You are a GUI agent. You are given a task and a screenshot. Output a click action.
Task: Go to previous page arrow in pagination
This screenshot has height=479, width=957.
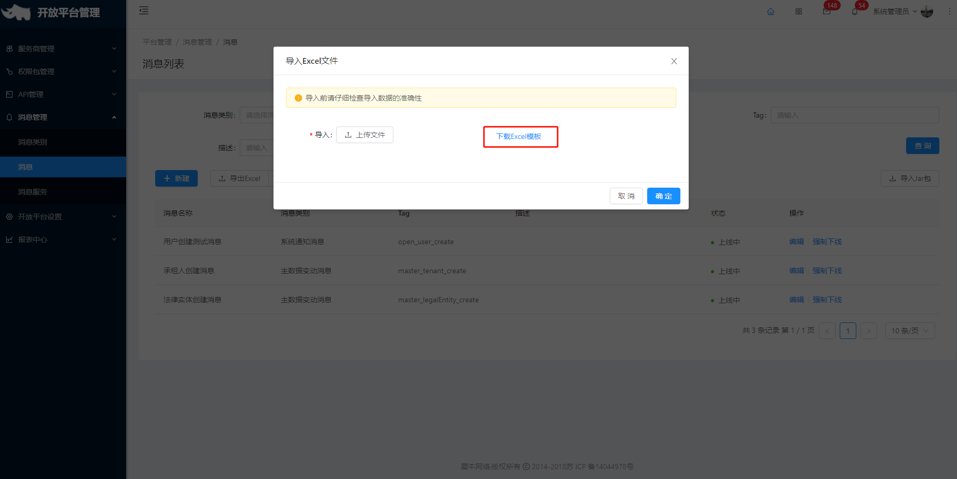(x=827, y=331)
